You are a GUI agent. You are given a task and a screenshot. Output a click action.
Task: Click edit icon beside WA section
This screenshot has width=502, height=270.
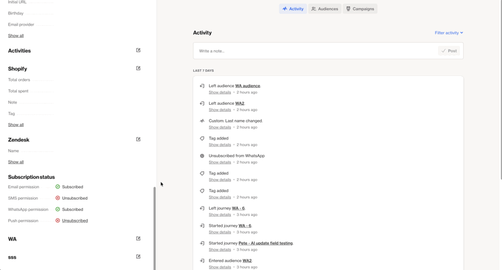click(x=138, y=239)
